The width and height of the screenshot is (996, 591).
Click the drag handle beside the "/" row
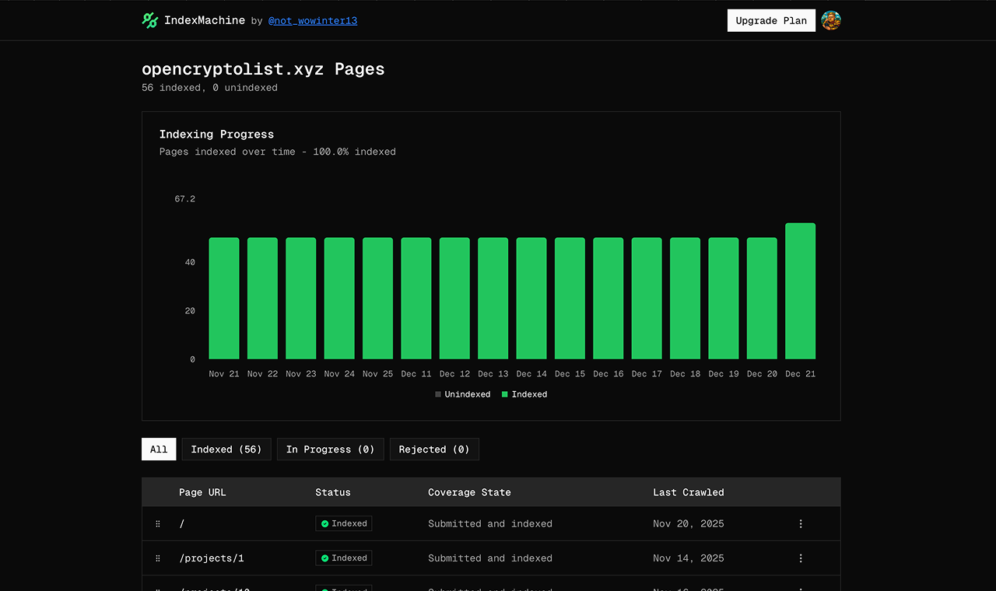pos(158,523)
